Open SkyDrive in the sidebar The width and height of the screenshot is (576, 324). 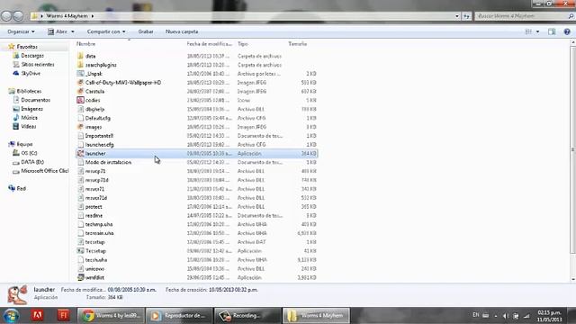tap(31, 74)
